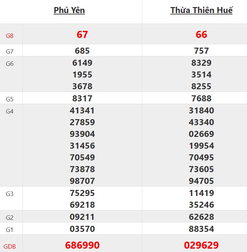The width and height of the screenshot is (247, 252).
Task: Click the G8 prize row label
Action: [x=10, y=36]
